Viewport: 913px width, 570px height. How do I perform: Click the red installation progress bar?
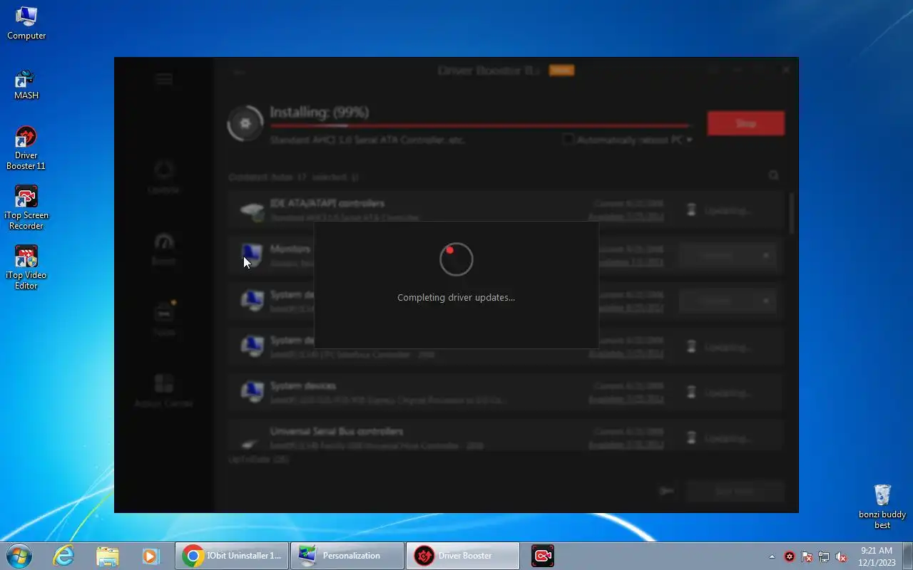(479, 126)
